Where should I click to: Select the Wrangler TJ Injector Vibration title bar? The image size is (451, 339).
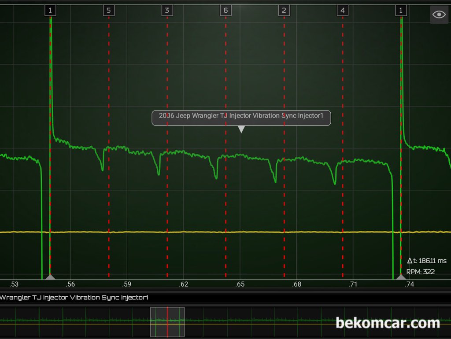pos(74,298)
